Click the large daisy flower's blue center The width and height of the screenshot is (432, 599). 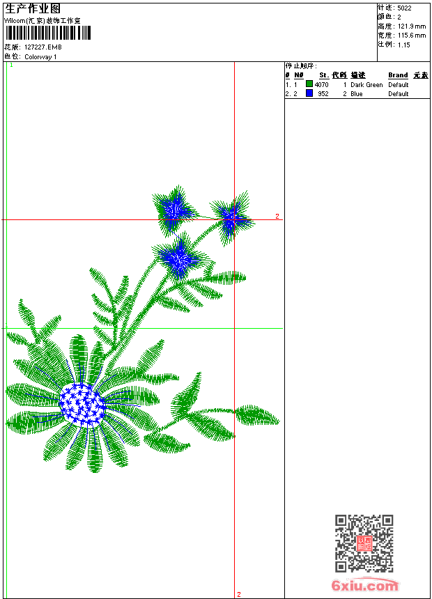pyautogui.click(x=82, y=405)
